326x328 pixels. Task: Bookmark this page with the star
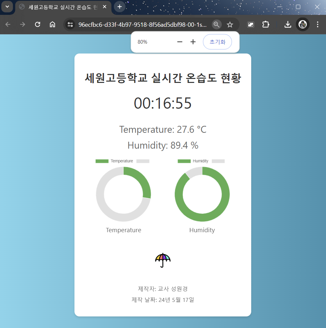230,25
